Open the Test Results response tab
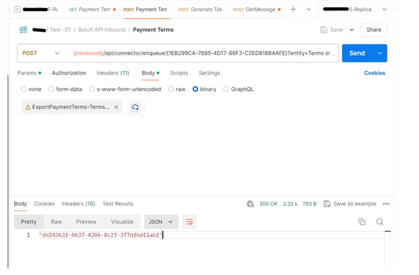Image resolution: width=419 pixels, height=275 pixels. pyautogui.click(x=118, y=204)
